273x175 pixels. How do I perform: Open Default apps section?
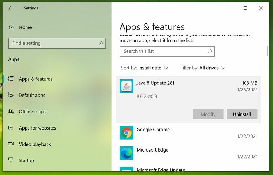pyautogui.click(x=57, y=95)
